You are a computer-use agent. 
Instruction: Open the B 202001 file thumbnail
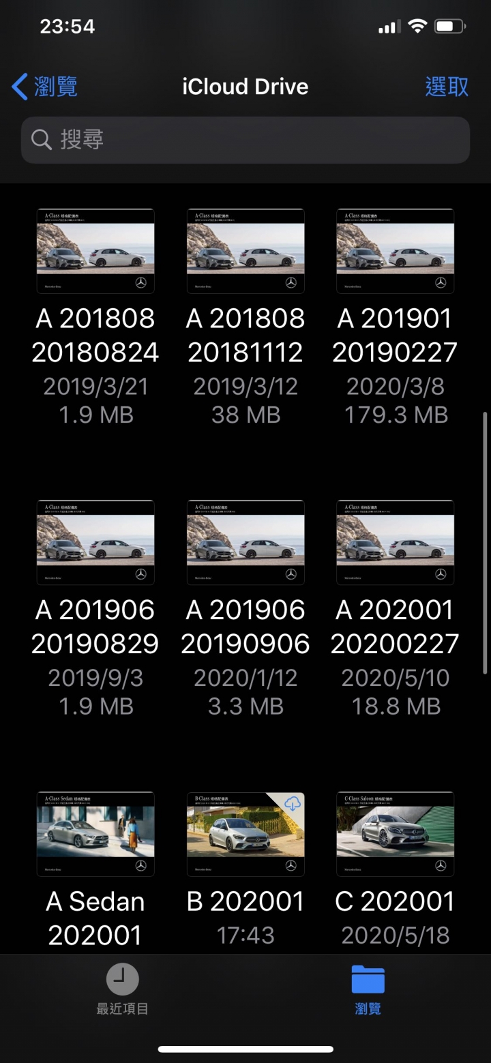coord(245,834)
